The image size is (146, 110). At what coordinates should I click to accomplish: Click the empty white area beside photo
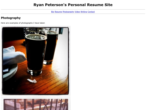(108, 61)
